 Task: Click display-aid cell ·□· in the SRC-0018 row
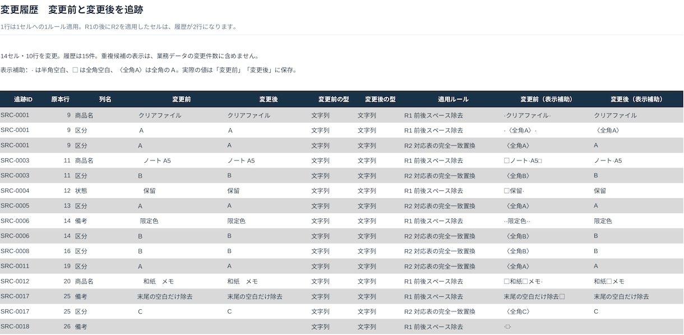[507, 327]
